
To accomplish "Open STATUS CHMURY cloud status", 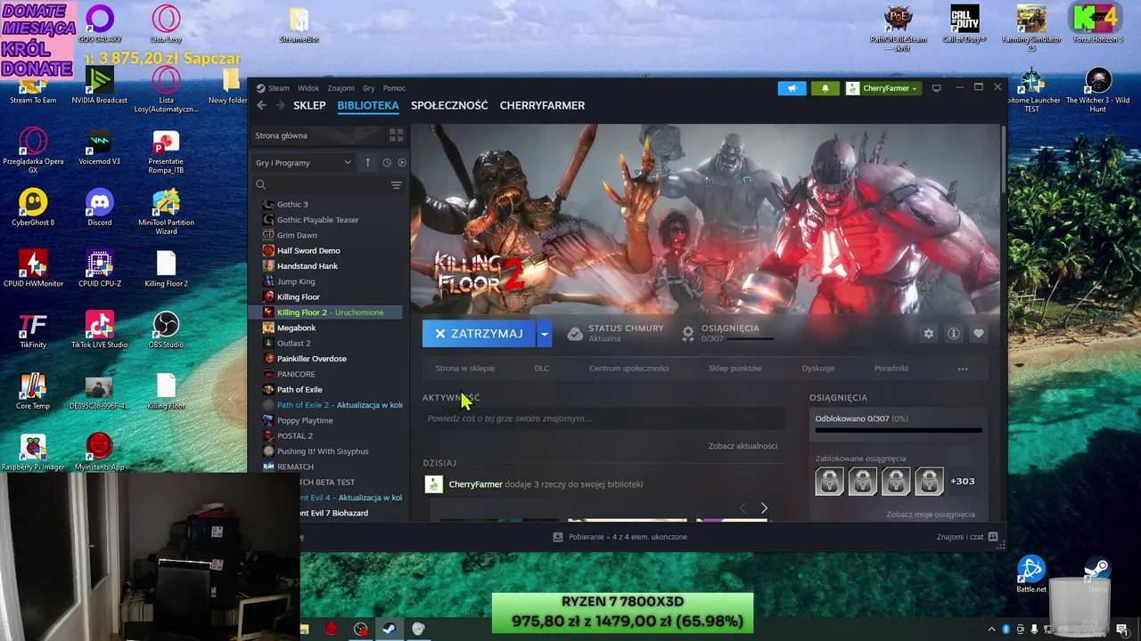I will 616,333.
